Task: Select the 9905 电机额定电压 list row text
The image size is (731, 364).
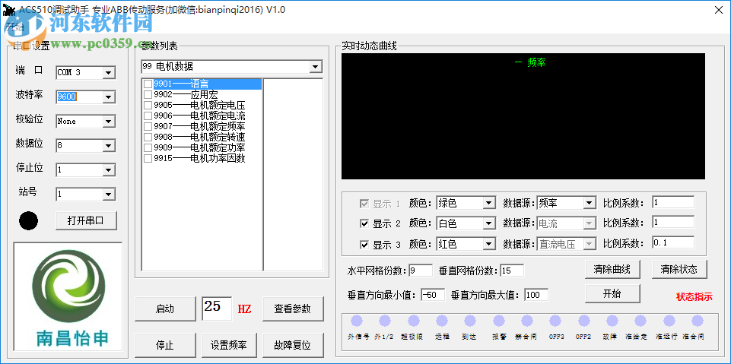Action: [199, 106]
